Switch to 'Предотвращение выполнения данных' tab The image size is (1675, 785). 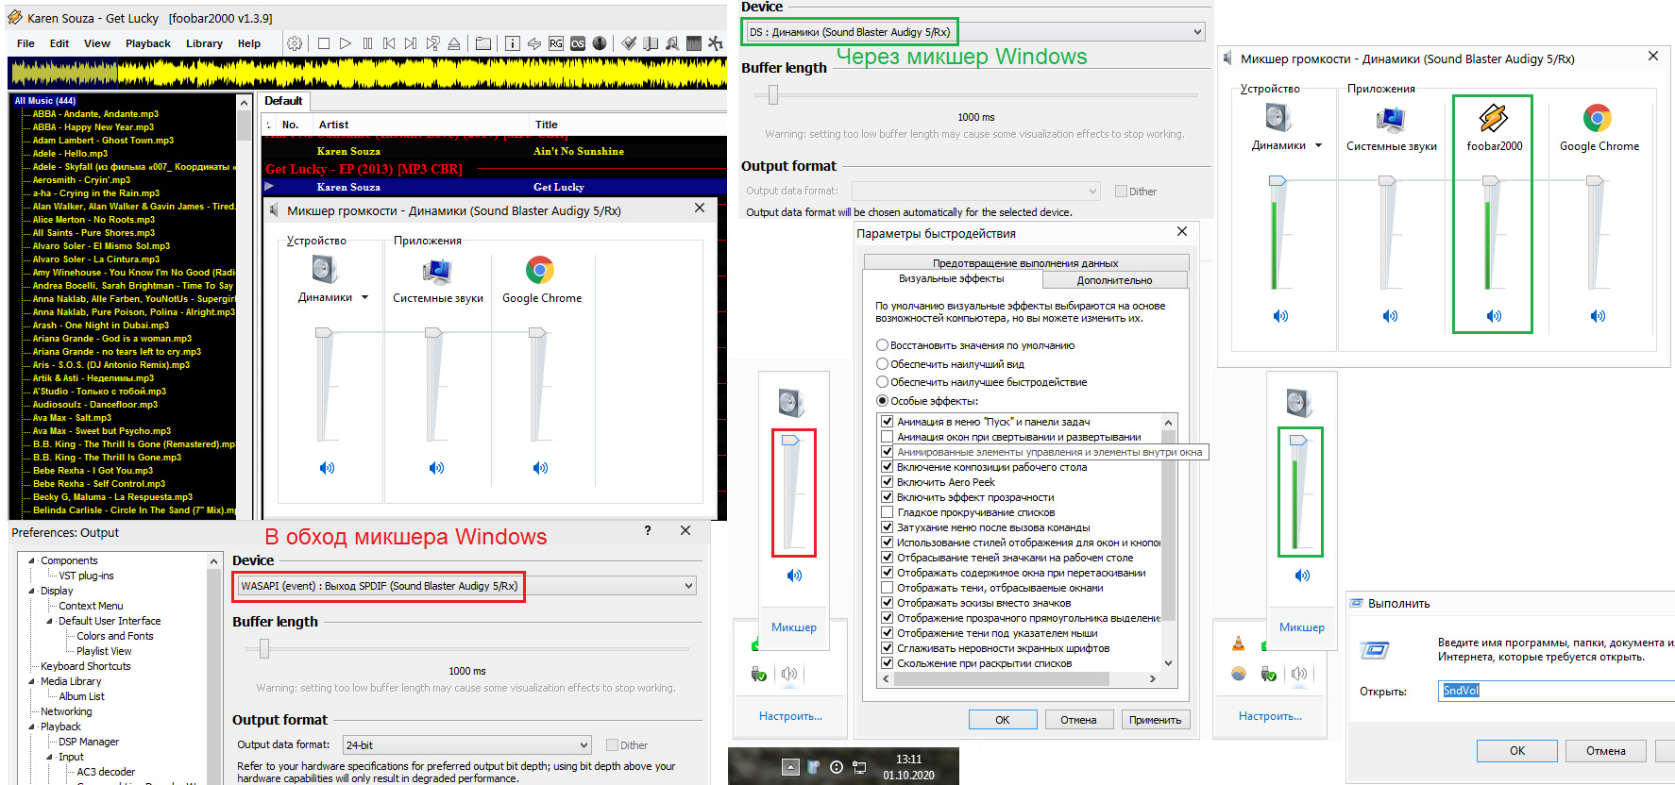(x=1025, y=263)
